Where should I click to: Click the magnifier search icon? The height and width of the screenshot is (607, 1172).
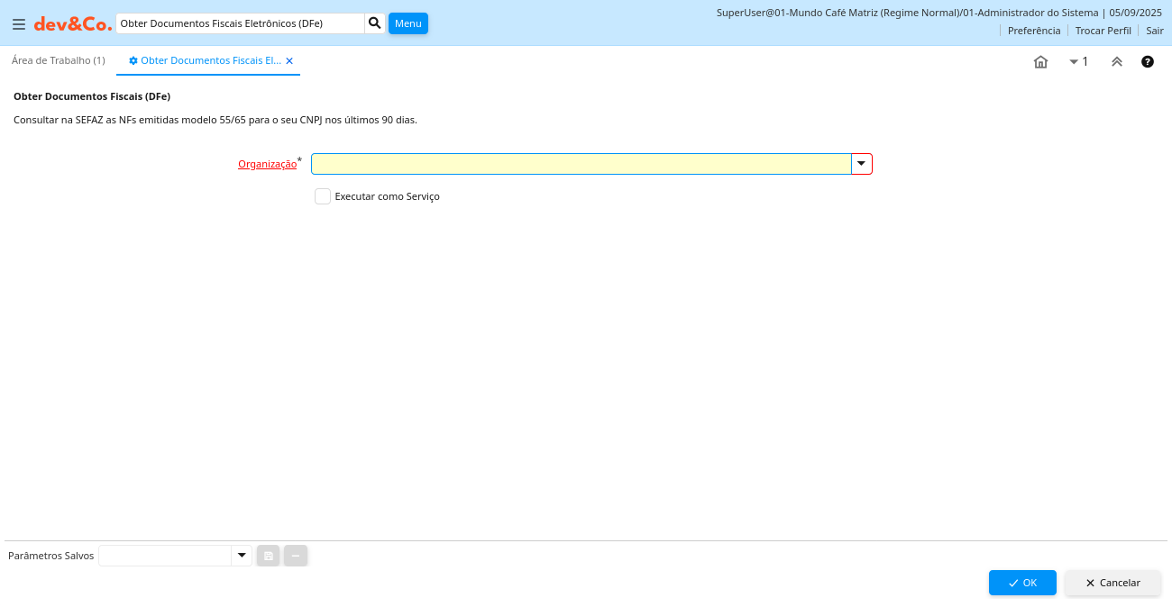375,23
